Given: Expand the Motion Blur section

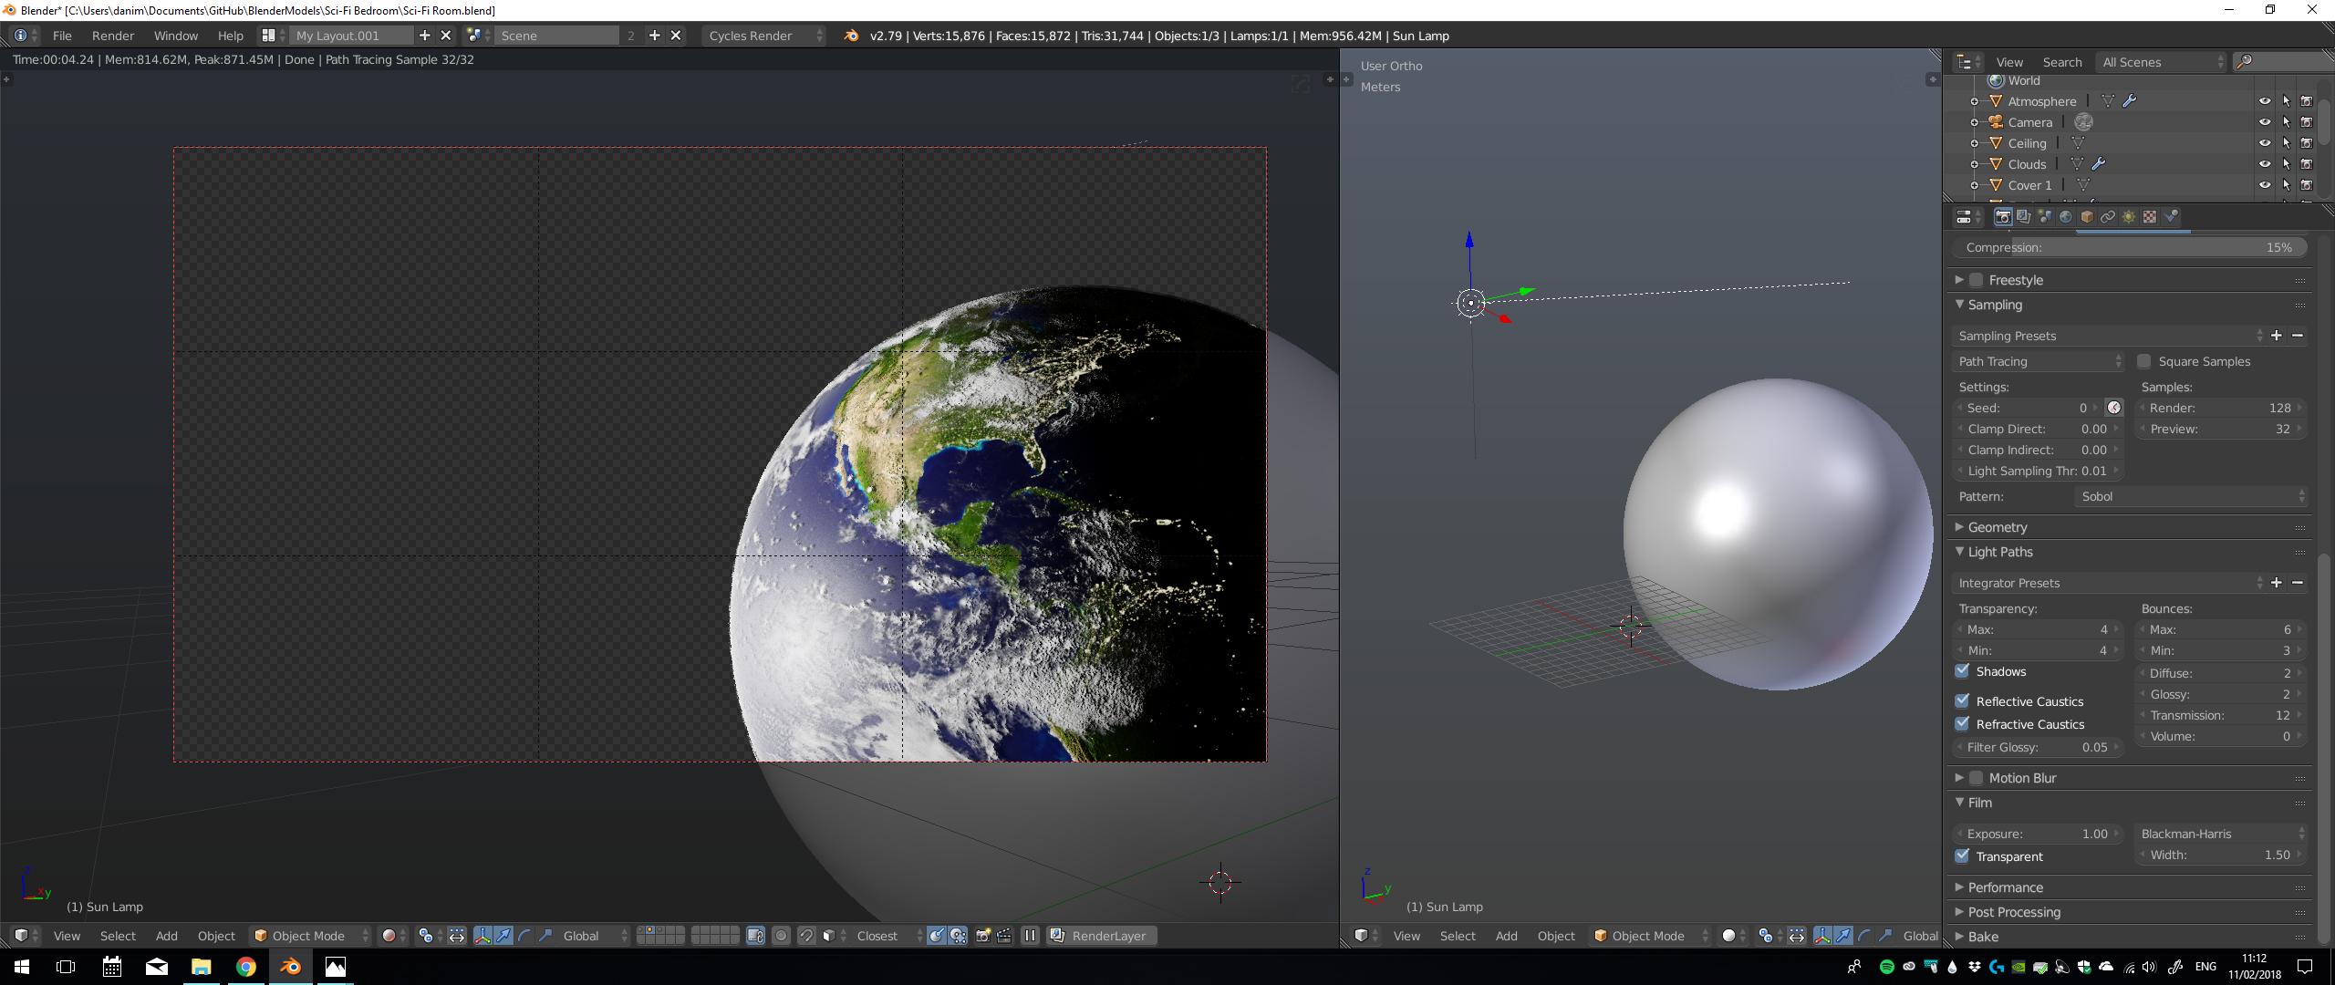Looking at the screenshot, I should pyautogui.click(x=1963, y=777).
